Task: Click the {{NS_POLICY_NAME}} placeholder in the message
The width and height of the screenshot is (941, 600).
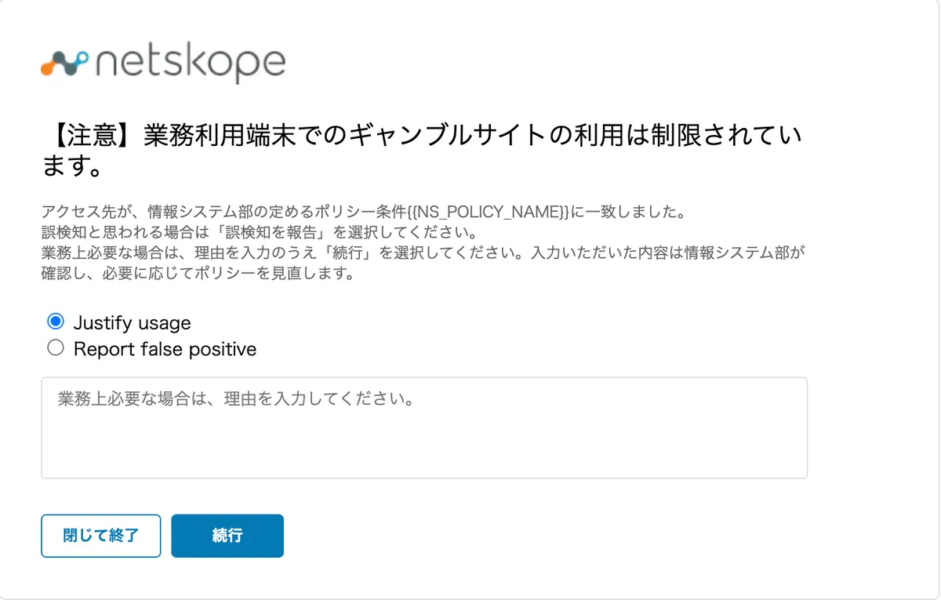Action: point(488,212)
